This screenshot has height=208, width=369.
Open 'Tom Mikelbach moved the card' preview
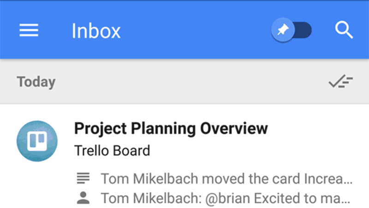[x=226, y=178]
